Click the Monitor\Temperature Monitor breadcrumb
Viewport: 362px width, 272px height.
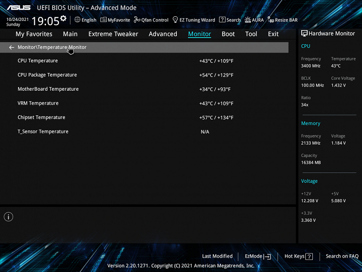tap(52, 47)
